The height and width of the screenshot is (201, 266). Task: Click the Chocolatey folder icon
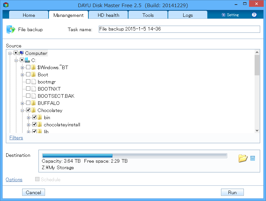[x=34, y=110]
